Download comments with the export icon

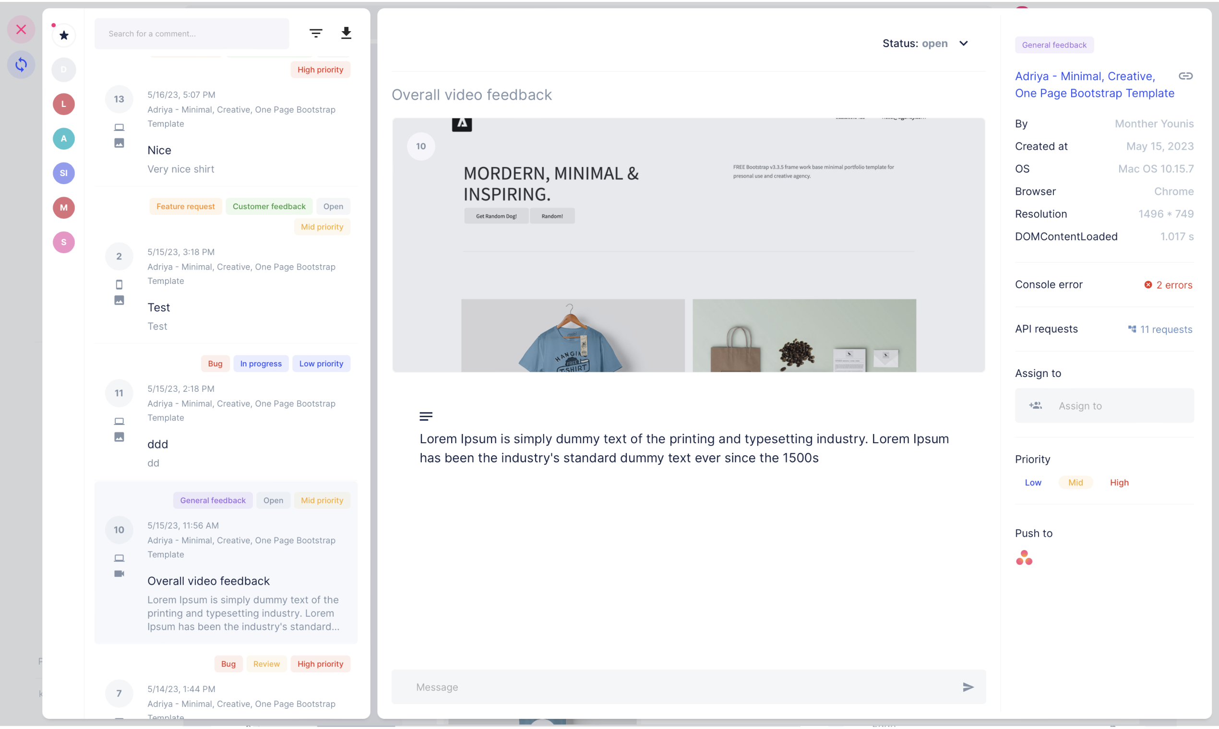(x=346, y=33)
